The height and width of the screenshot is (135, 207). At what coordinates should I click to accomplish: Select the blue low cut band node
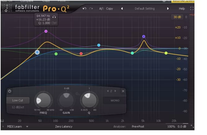coord(37,52)
